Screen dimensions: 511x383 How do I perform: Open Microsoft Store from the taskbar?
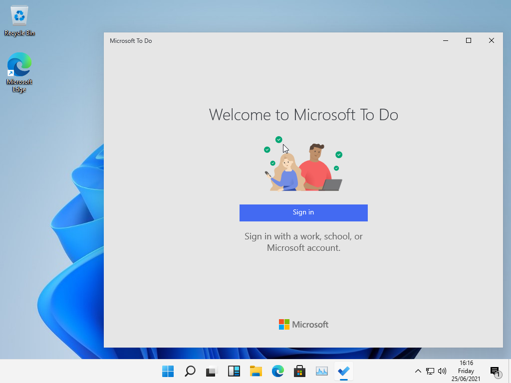(x=299, y=371)
